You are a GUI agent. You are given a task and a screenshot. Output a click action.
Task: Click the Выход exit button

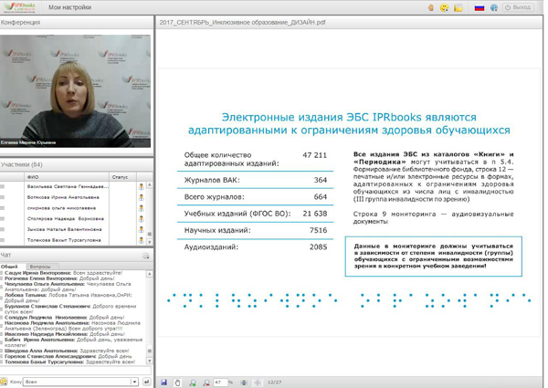coord(518,7)
